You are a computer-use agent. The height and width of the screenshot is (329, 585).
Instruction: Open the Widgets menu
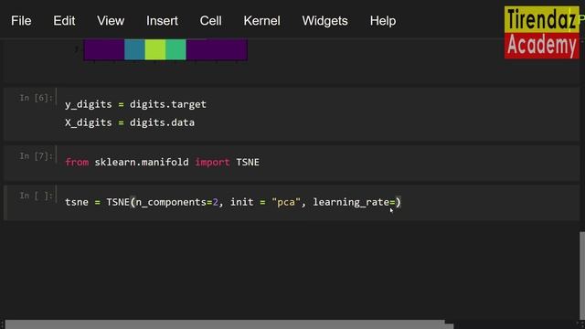(x=324, y=21)
